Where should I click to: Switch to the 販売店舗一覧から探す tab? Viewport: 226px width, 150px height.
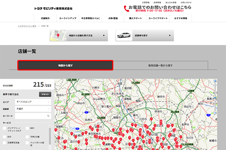[x=160, y=65]
